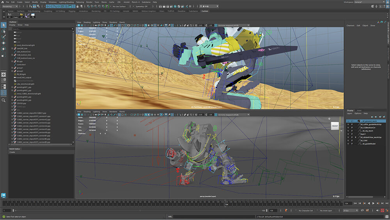Toggle playback P for layer1
This screenshot has width=390, height=220.
352,134
